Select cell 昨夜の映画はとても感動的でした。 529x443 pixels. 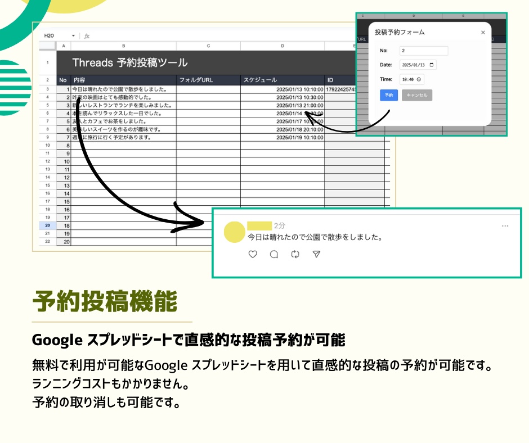(123, 97)
